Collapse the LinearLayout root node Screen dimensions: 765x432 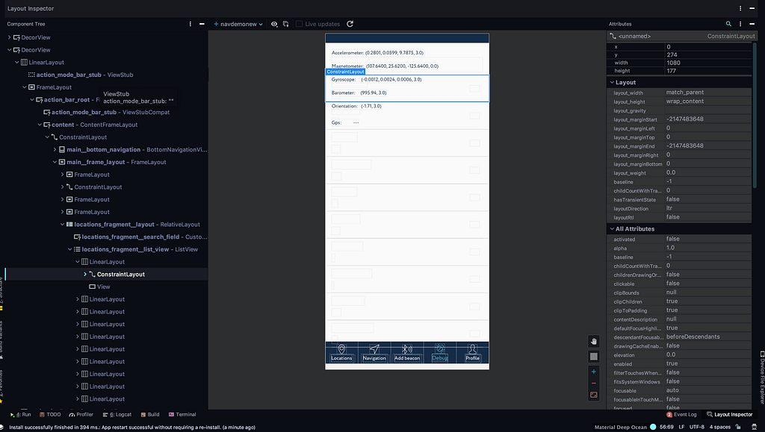coord(17,63)
